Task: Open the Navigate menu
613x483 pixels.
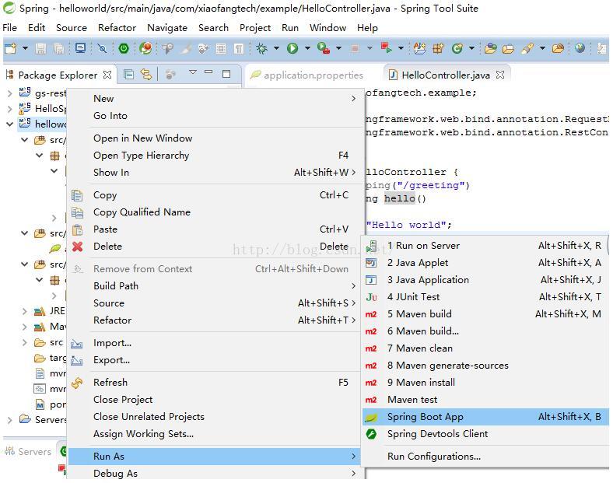Action: point(167,28)
